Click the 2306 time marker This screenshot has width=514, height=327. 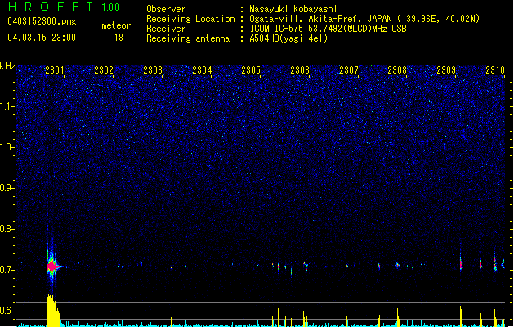[300, 70]
